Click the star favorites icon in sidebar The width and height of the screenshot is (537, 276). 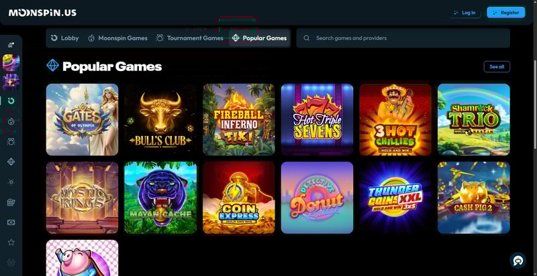coord(11,243)
